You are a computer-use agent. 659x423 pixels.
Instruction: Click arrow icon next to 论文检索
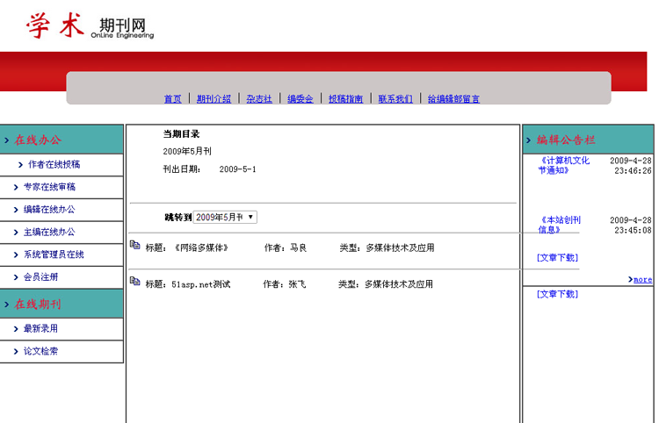coord(16,352)
